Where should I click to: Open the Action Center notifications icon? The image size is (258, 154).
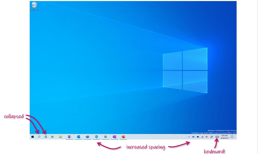pos(232,137)
